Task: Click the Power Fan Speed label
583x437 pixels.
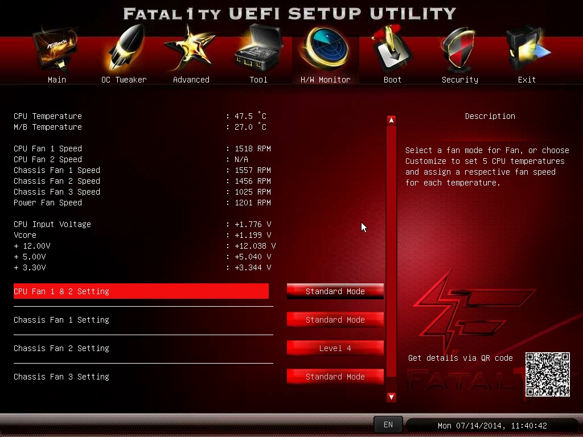Action: [x=48, y=203]
